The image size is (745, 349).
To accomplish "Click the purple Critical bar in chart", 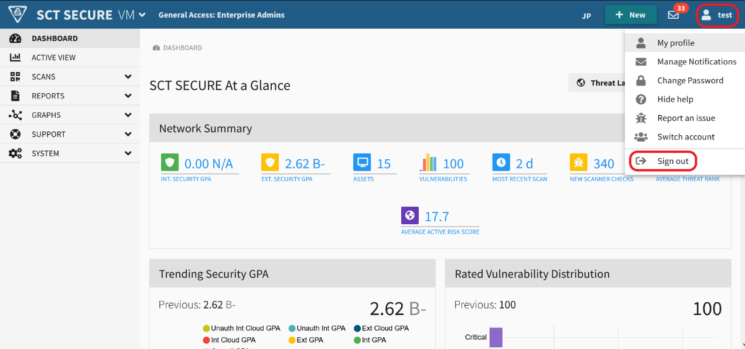I will 496,338.
